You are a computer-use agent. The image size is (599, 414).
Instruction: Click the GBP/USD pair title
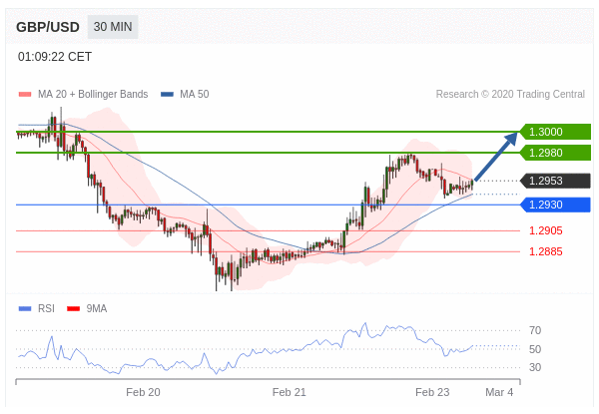[x=48, y=27]
